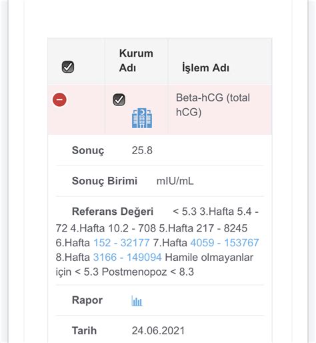Click the İşlem Adı column header
Screen dimensions: 316x343
pyautogui.click(x=205, y=67)
